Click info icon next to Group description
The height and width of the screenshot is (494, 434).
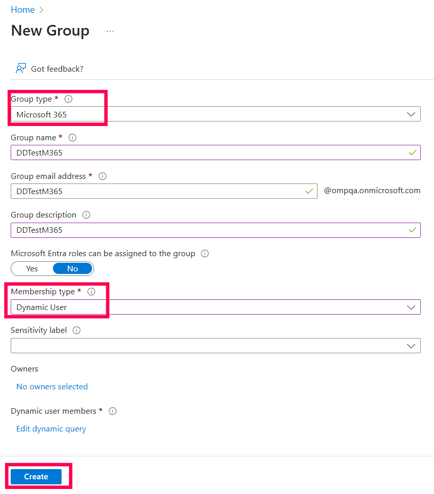(x=86, y=215)
